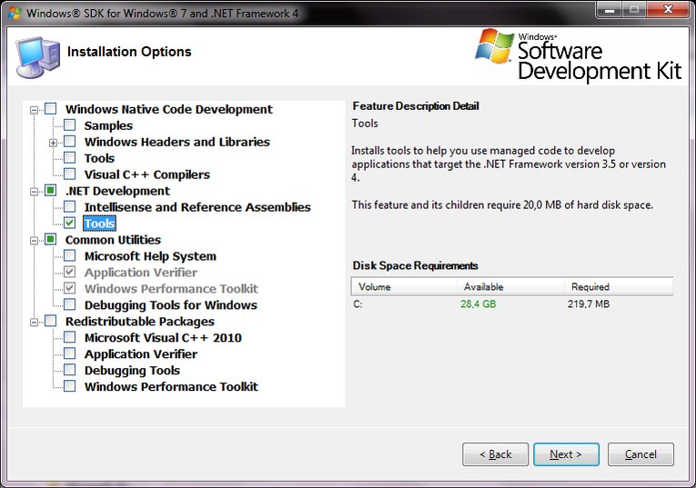The image size is (696, 488).
Task: Select the Common Utilities label
Action: pyautogui.click(x=113, y=240)
